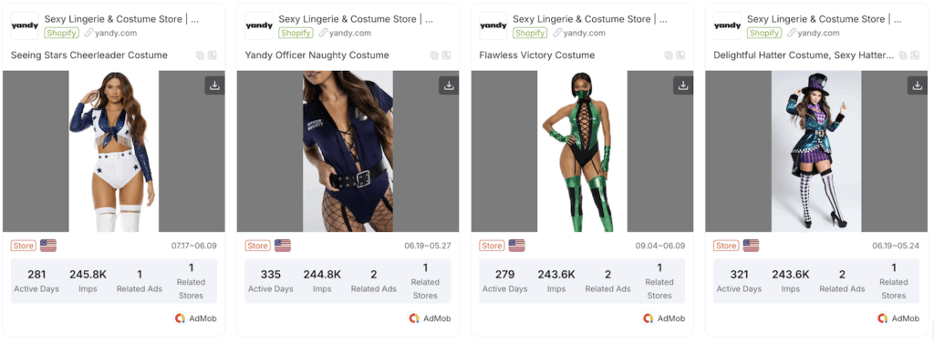
Task: Download the Flawless Victory Costume image
Action: click(683, 86)
